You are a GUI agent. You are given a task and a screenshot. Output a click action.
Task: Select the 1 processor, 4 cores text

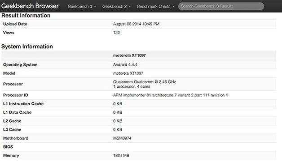coord(132,87)
